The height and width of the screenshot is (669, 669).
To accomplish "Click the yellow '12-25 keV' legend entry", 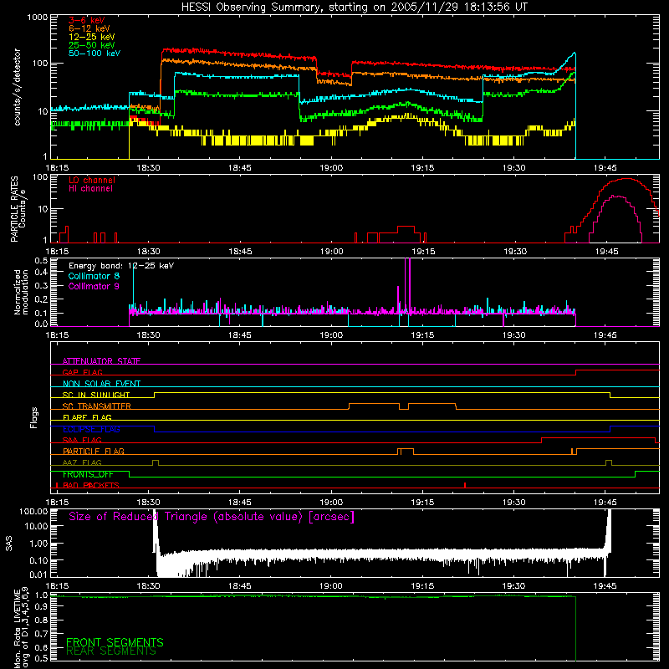I will point(92,37).
